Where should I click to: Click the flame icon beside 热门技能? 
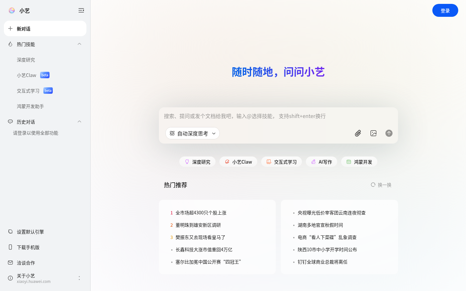coord(10,44)
